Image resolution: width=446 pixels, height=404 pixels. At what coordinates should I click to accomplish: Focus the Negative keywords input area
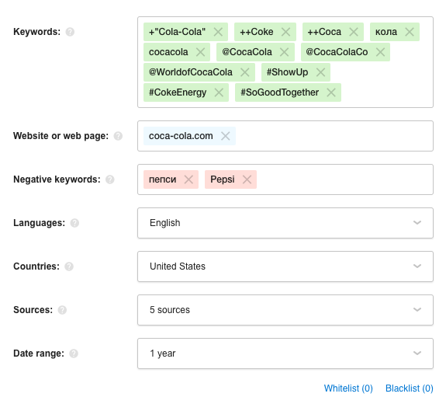coord(344,179)
